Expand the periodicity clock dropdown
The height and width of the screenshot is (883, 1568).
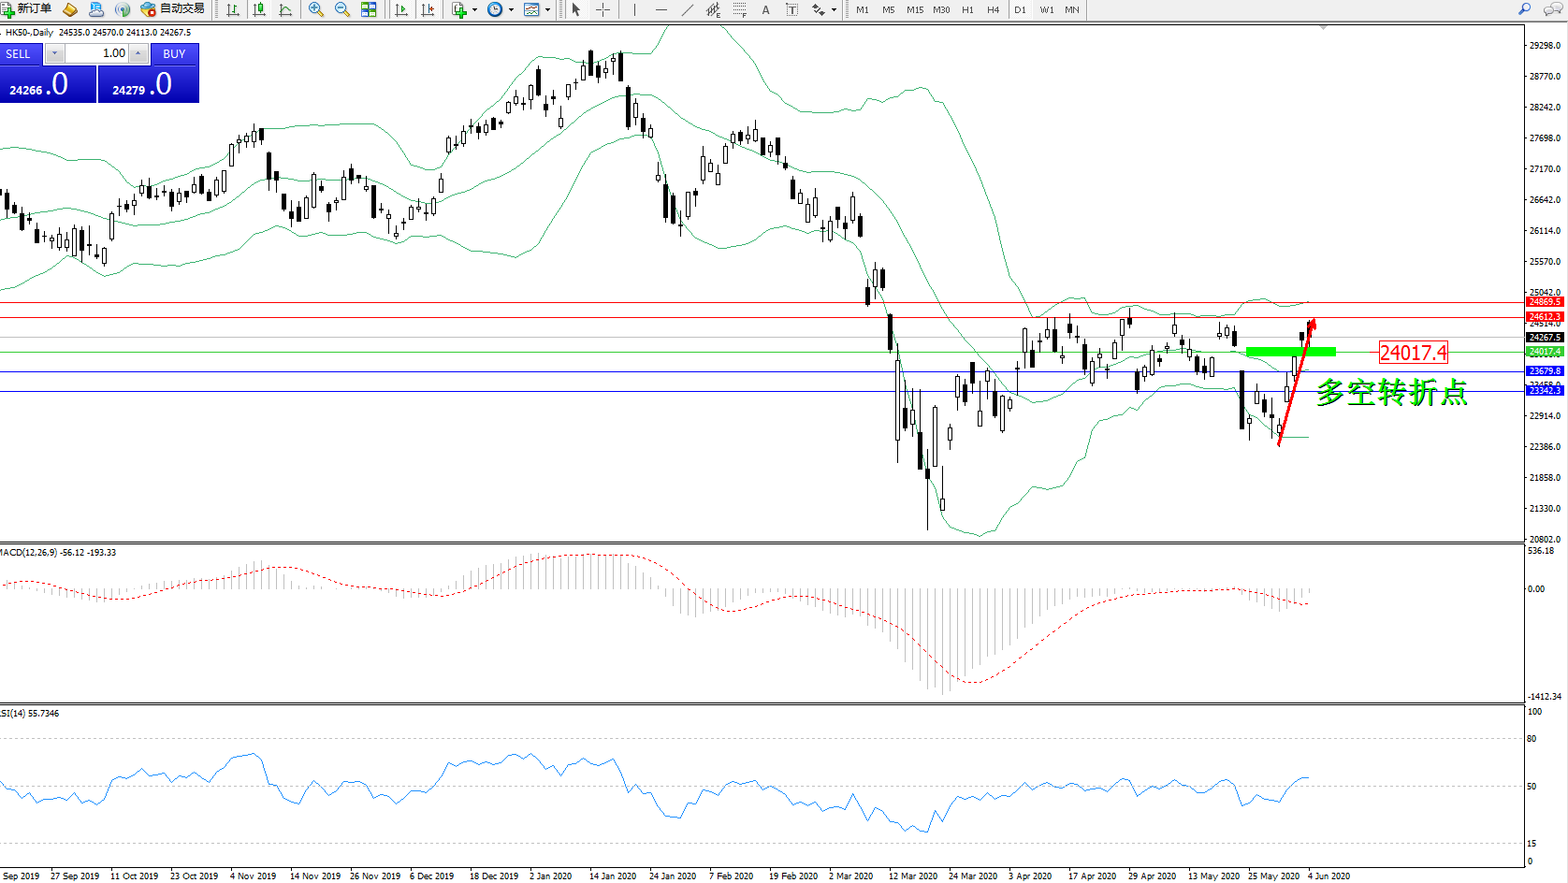tap(511, 9)
